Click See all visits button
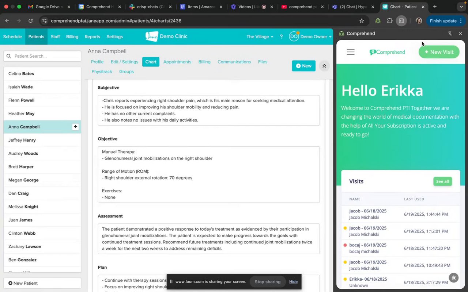 (442, 181)
